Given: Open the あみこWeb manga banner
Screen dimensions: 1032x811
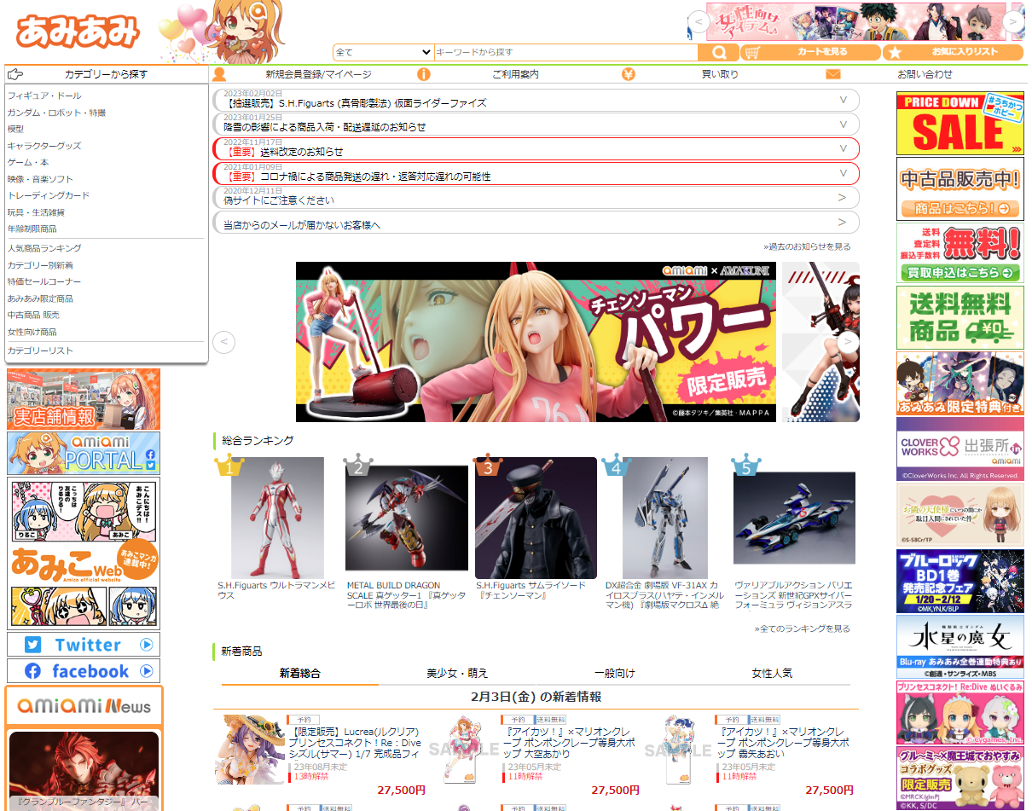Looking at the screenshot, I should tap(84, 553).
